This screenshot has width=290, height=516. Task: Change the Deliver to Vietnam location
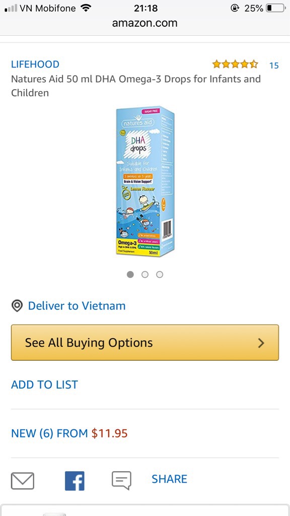pyautogui.click(x=77, y=306)
